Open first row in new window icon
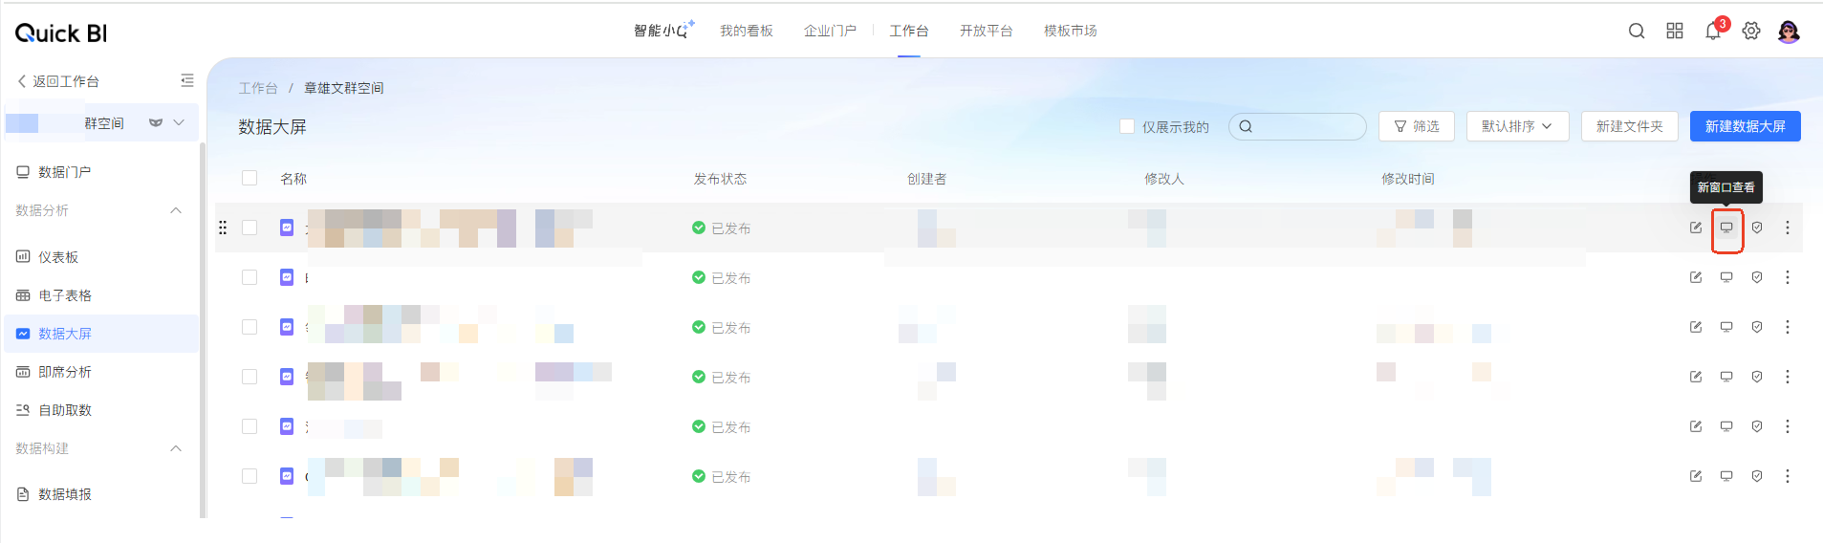 click(x=1726, y=228)
